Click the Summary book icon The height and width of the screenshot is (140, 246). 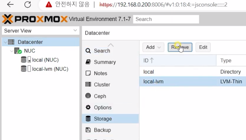88,62
